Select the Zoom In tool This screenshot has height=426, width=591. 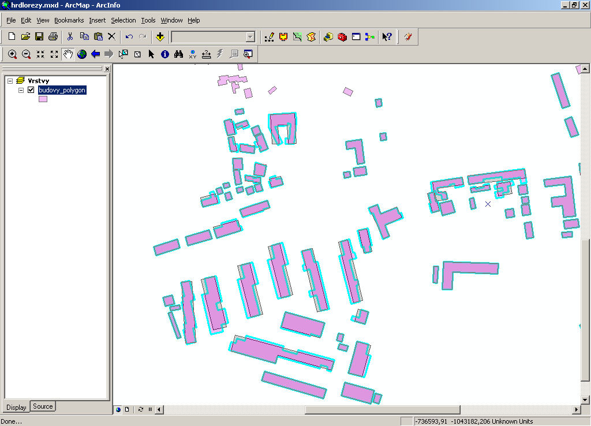coord(12,54)
